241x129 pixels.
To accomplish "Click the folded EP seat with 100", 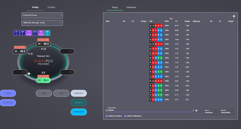I will pos(67,51).
